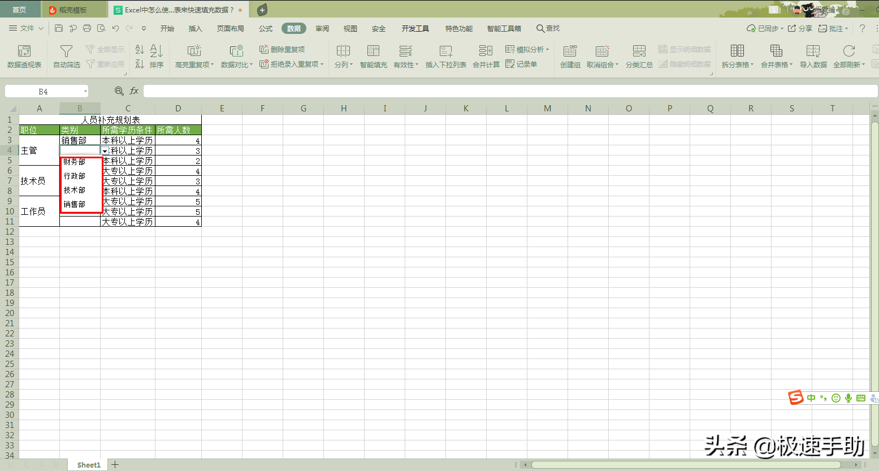
Task: Open the 已同步 sync status menu
Action: coord(765,28)
